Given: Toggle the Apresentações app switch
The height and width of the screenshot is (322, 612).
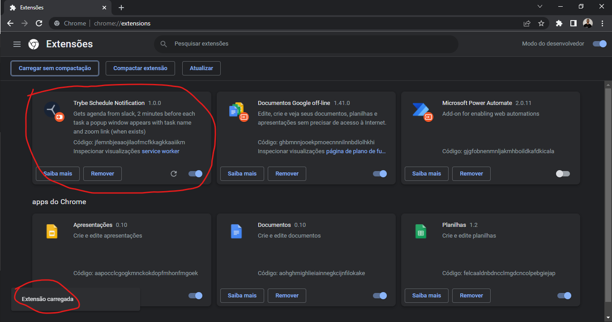Looking at the screenshot, I should point(195,296).
